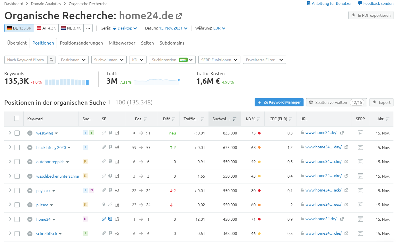Switch to the Positionsänderungen tab
Viewport: 396px width, 242px height.
[x=81, y=43]
